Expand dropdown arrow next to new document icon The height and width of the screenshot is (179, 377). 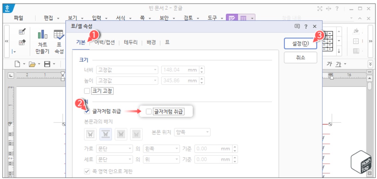24,64
